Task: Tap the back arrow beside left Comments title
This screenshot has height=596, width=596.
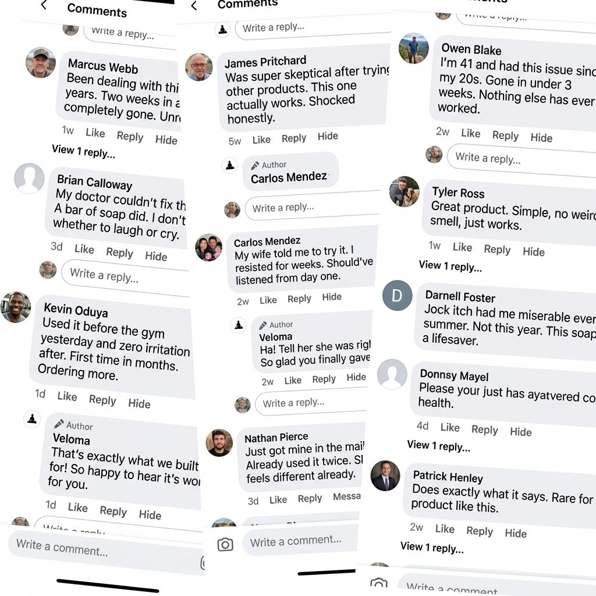Action: (x=44, y=6)
